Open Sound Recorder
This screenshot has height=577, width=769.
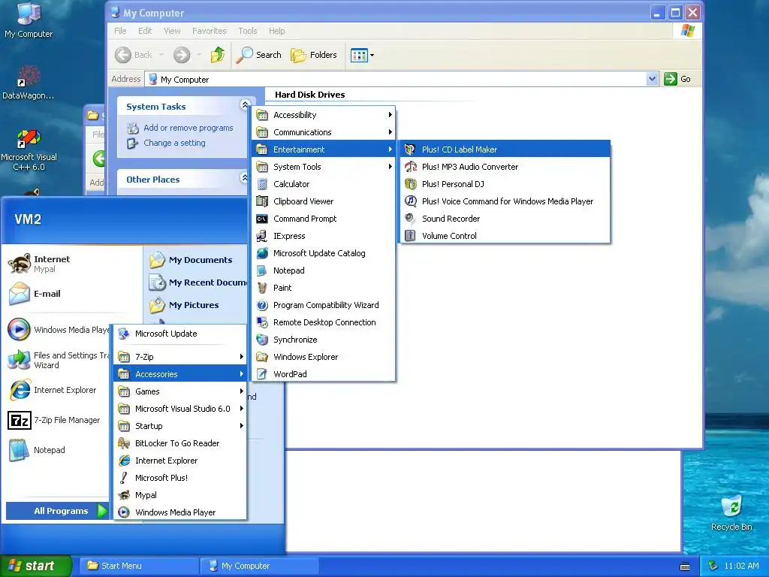[x=505, y=219]
